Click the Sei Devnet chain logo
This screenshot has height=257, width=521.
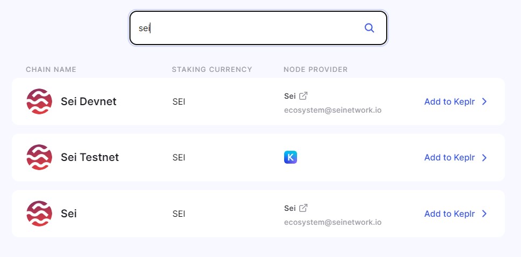[39, 101]
